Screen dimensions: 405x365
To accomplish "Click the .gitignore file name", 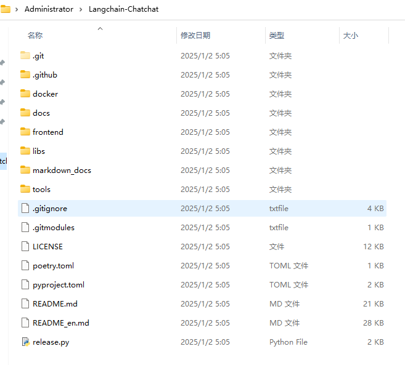I will point(50,209).
